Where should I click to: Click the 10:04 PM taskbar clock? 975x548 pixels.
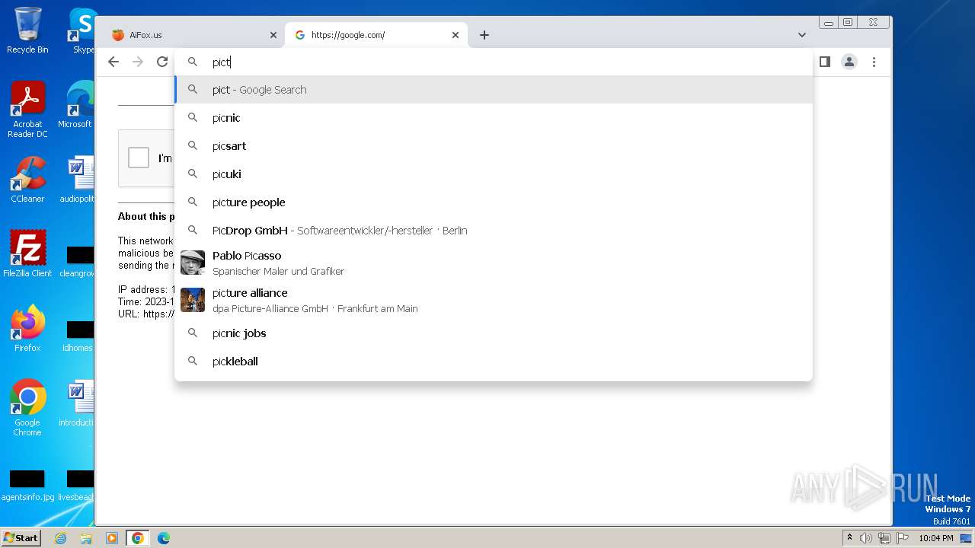tap(936, 538)
